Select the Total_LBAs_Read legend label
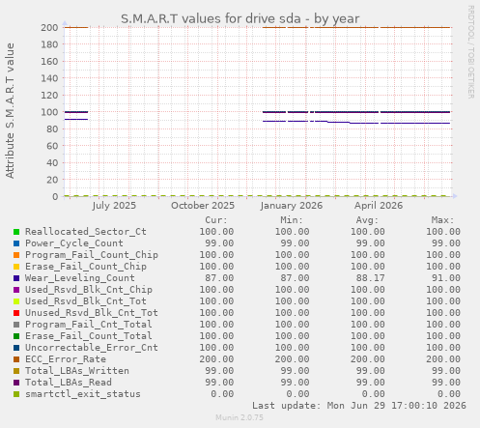The image size is (480, 428). (x=69, y=383)
